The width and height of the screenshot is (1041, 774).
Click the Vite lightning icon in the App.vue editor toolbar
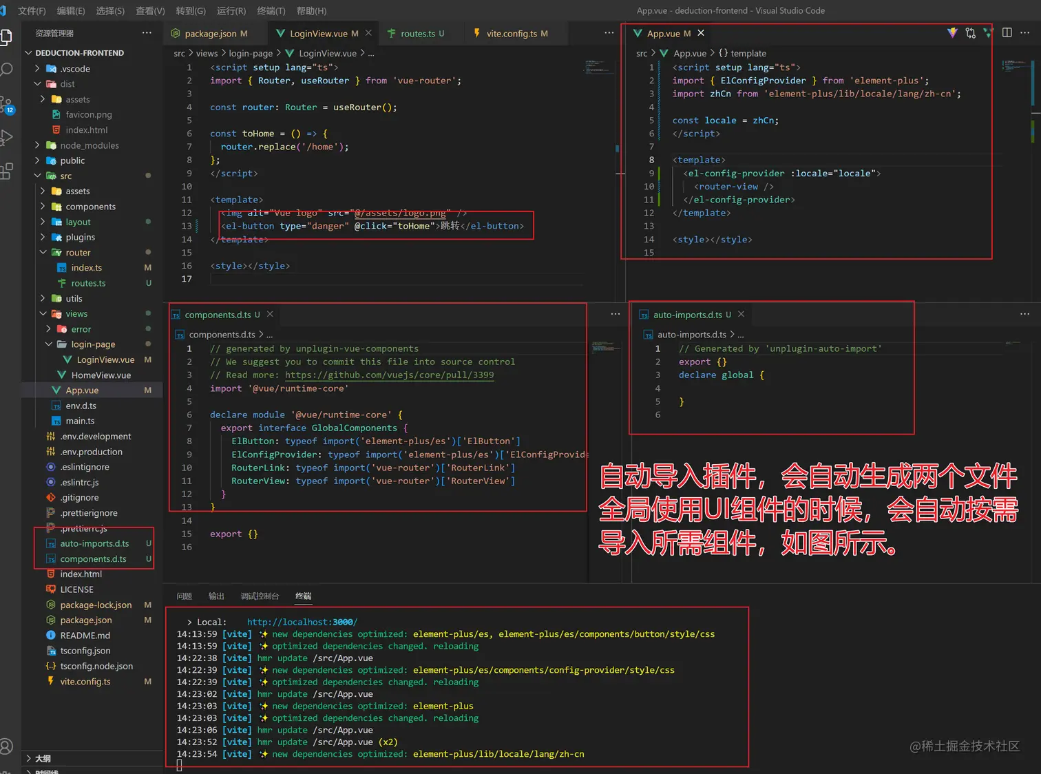coord(952,33)
